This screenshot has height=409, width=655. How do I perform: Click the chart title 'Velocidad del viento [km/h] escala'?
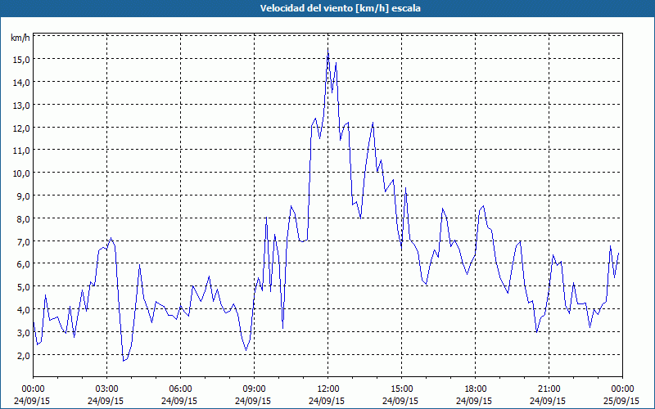(340, 8)
